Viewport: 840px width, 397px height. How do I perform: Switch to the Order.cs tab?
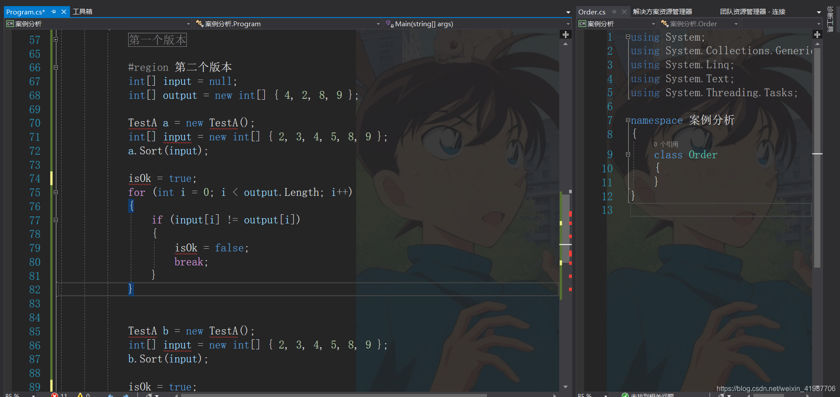(x=592, y=12)
